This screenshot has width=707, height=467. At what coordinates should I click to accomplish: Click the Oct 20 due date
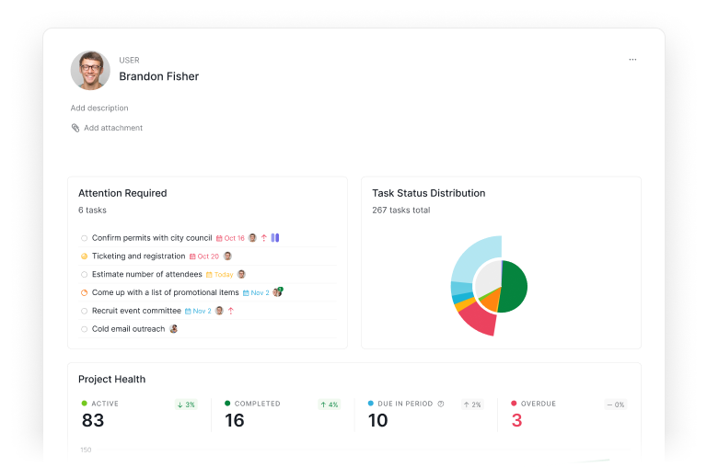tap(204, 256)
